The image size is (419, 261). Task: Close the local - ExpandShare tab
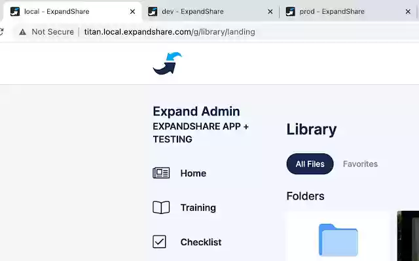coord(132,12)
